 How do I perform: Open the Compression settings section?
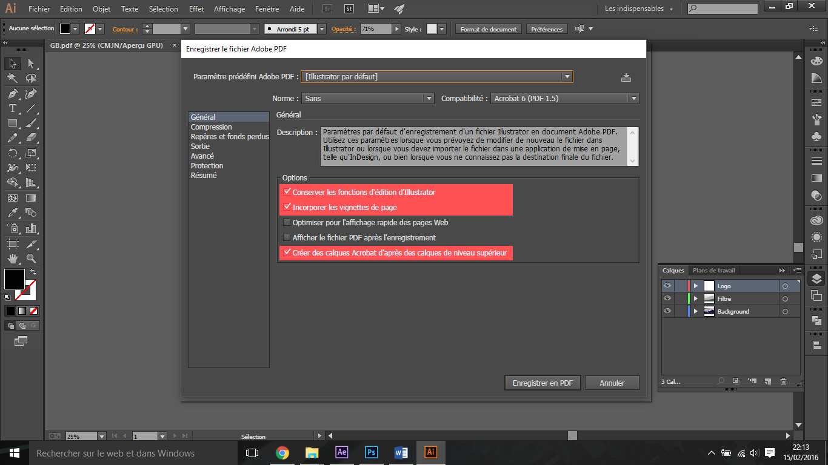coord(211,127)
